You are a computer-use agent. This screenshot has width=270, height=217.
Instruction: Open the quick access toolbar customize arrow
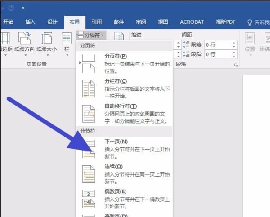point(23,8)
